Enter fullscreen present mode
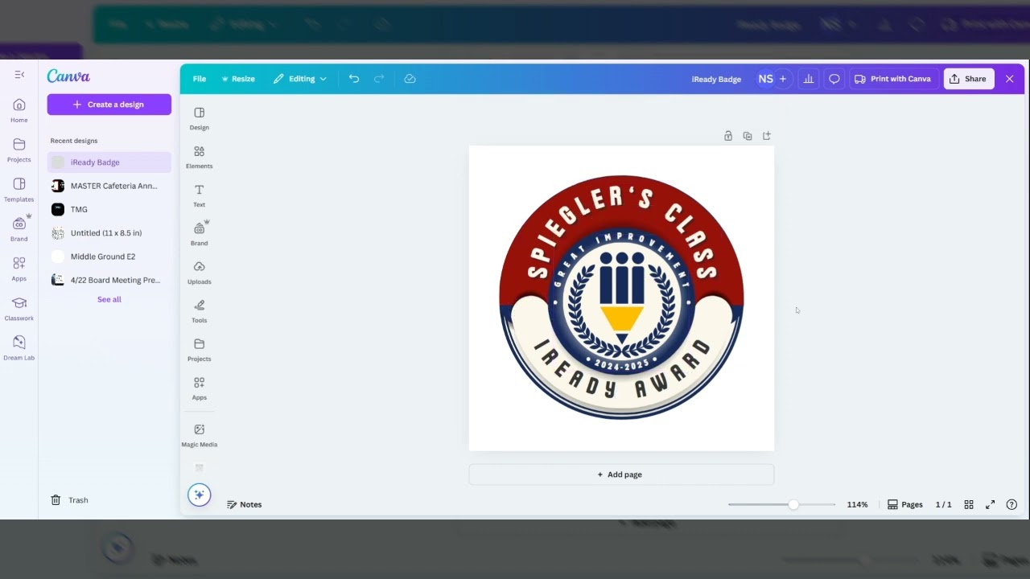The image size is (1030, 579). click(991, 504)
